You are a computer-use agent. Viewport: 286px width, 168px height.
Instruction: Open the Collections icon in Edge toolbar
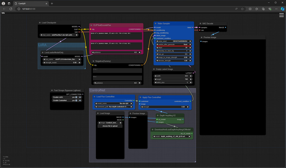click(263, 9)
